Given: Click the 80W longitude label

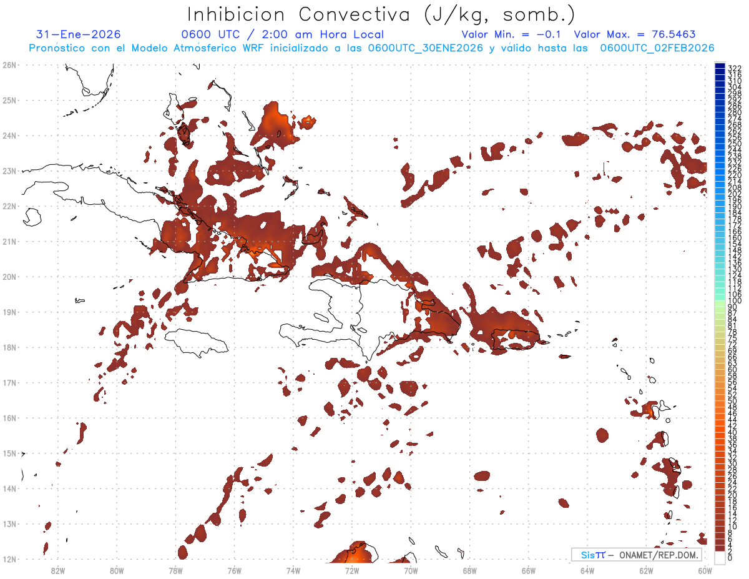Looking at the screenshot, I should click(x=117, y=570).
